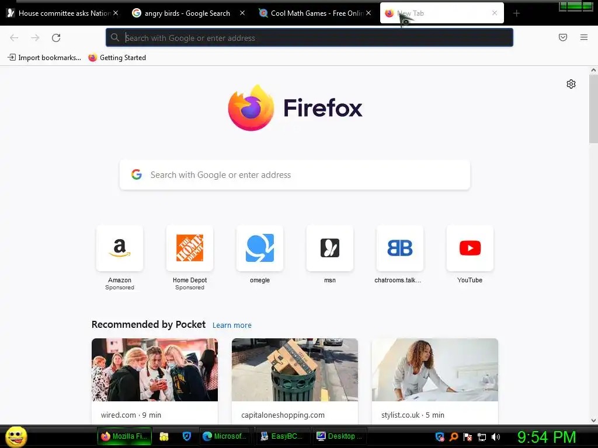
Task: Click the Google logo in page search box
Action: tap(137, 174)
